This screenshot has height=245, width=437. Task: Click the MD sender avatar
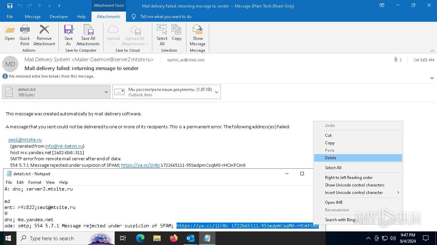click(x=10, y=64)
